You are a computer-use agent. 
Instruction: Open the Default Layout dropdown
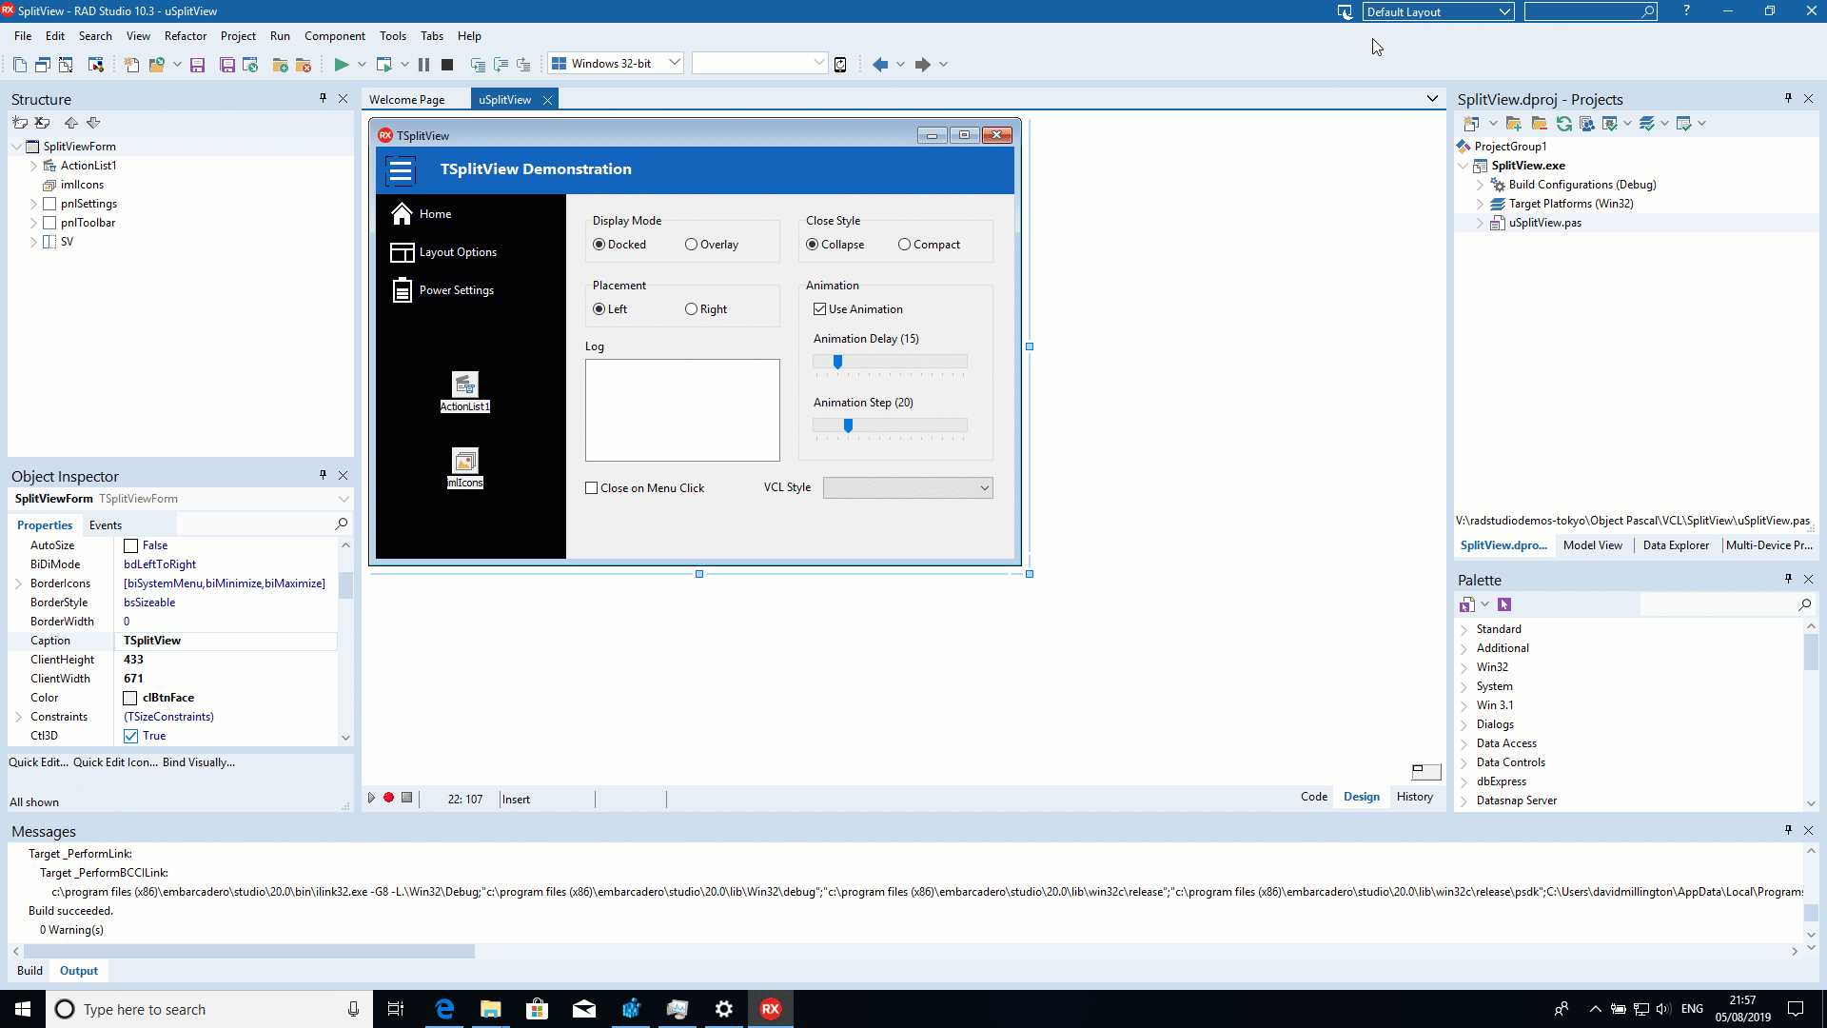click(x=1505, y=11)
